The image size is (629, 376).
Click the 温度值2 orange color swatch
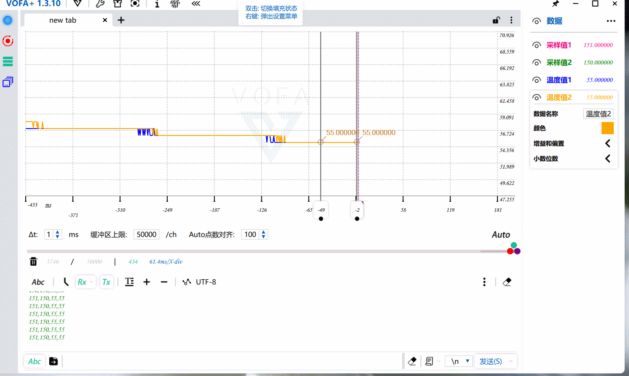607,128
